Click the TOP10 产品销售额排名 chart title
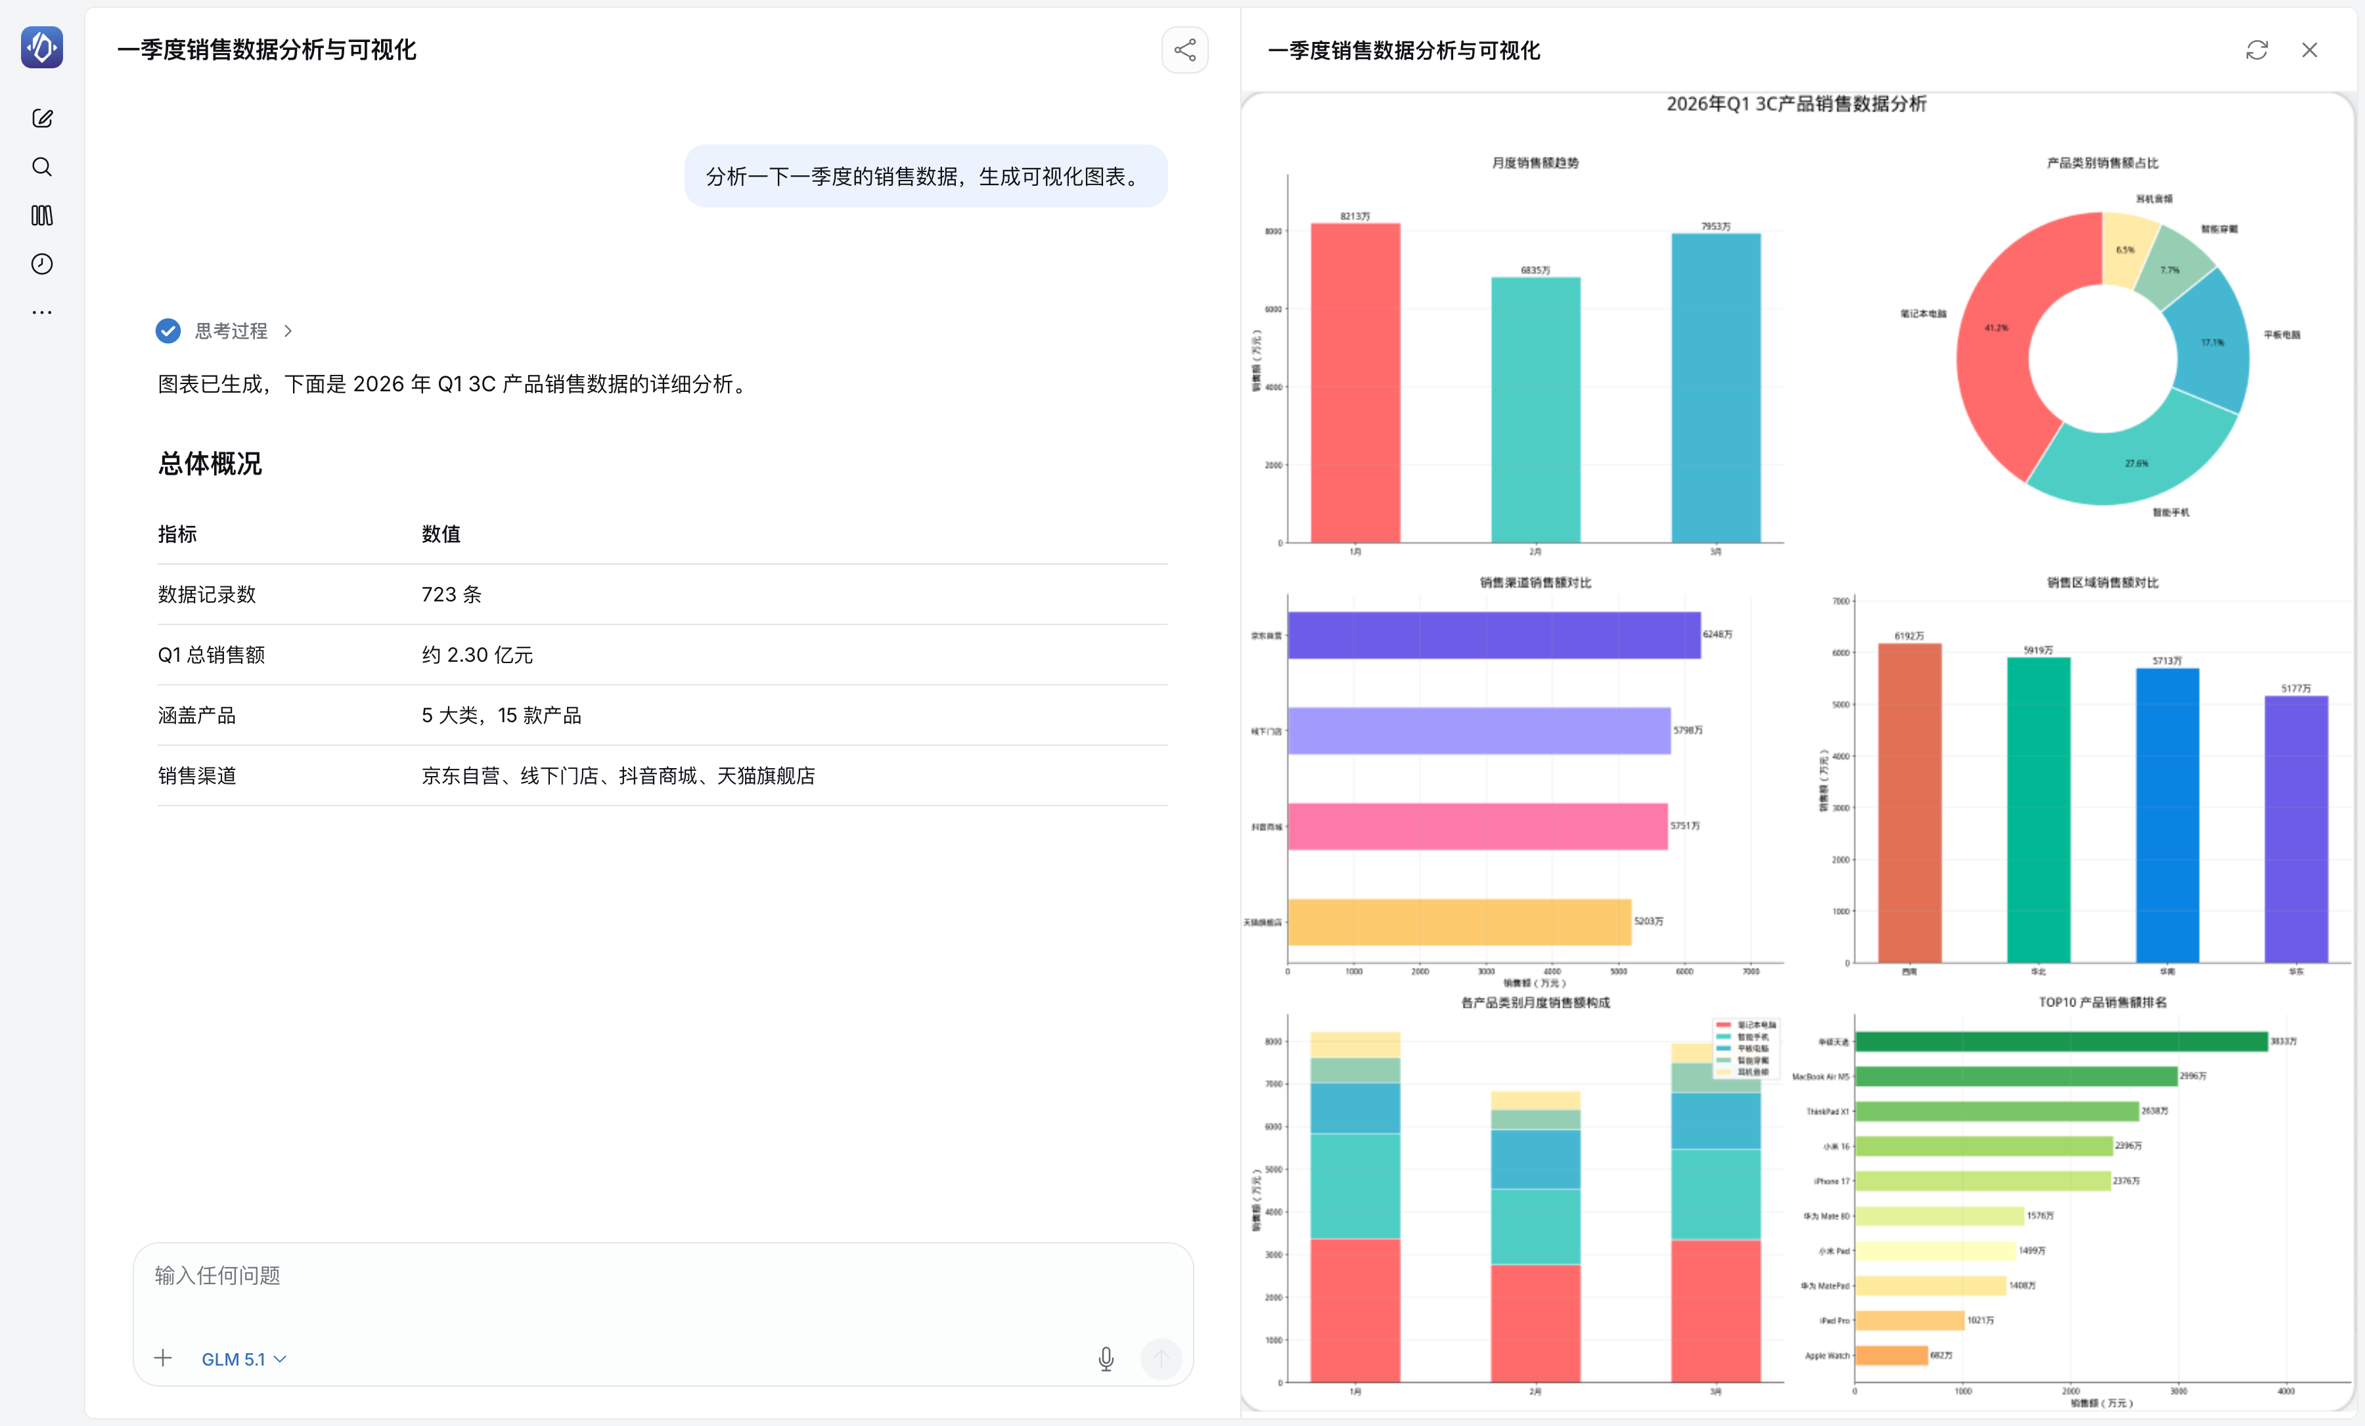This screenshot has height=1426, width=2365. 2102,1002
